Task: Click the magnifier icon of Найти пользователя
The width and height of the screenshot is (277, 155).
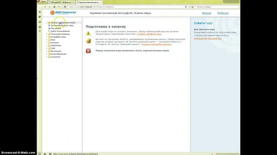Action: [49, 31]
